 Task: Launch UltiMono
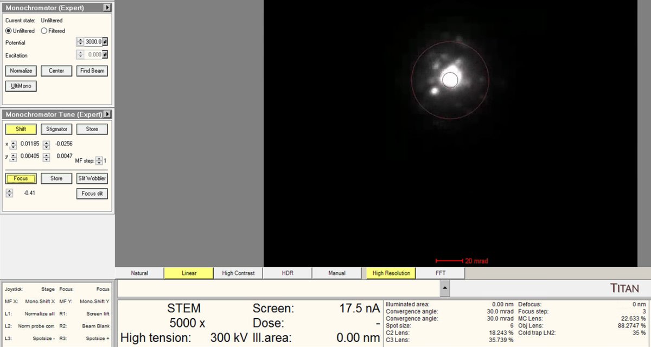click(21, 86)
